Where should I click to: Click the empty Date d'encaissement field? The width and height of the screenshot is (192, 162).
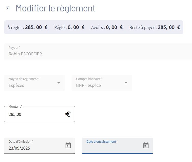pyautogui.click(x=112, y=148)
